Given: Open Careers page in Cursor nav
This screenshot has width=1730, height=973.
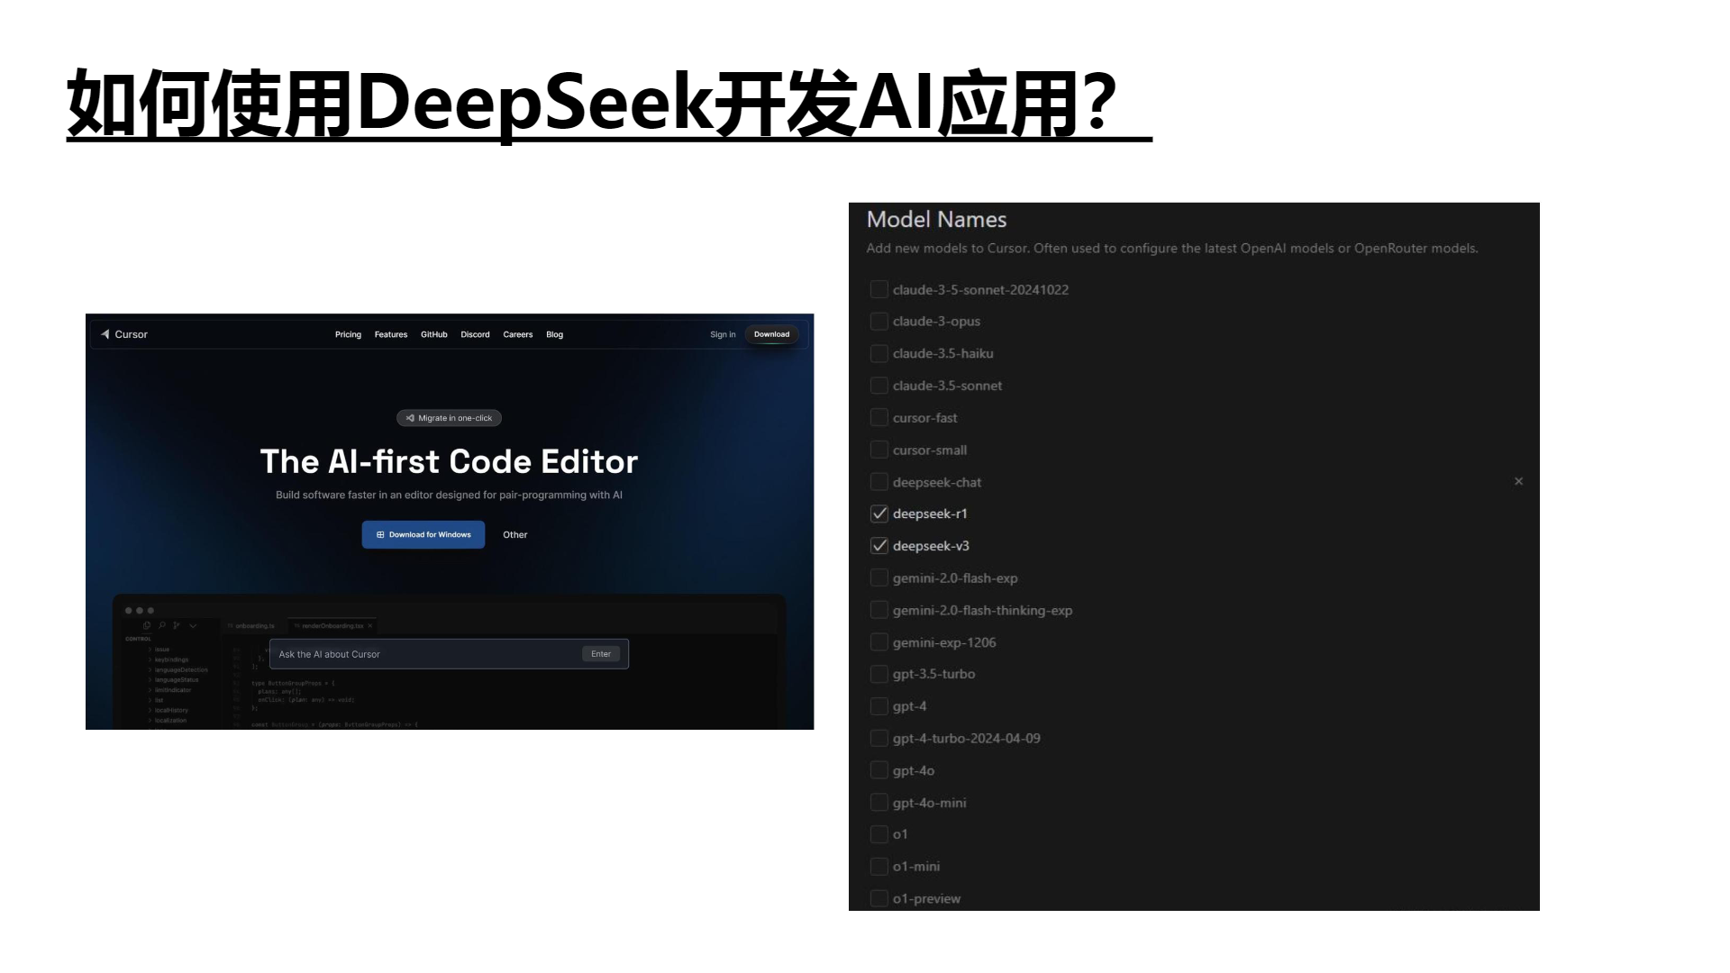Looking at the screenshot, I should (518, 334).
